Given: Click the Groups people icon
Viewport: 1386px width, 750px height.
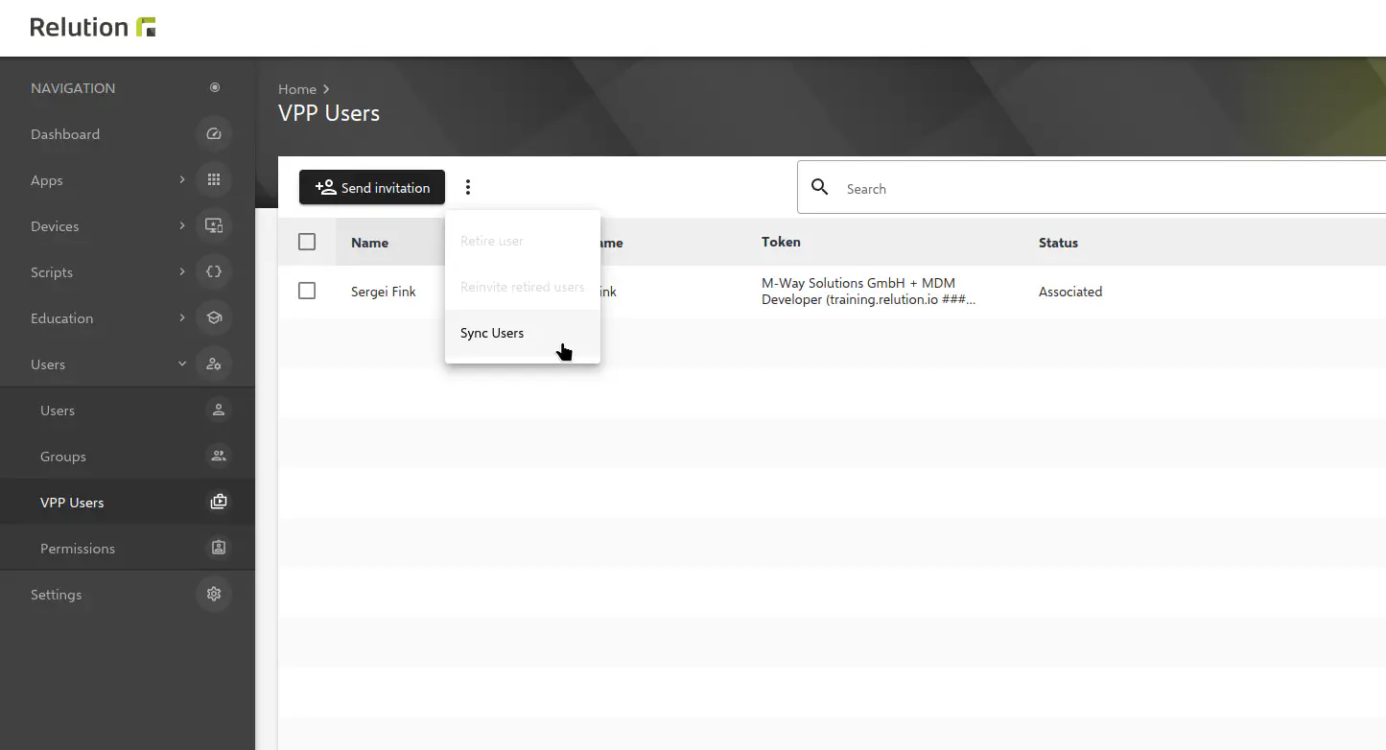Looking at the screenshot, I should 219,457.
